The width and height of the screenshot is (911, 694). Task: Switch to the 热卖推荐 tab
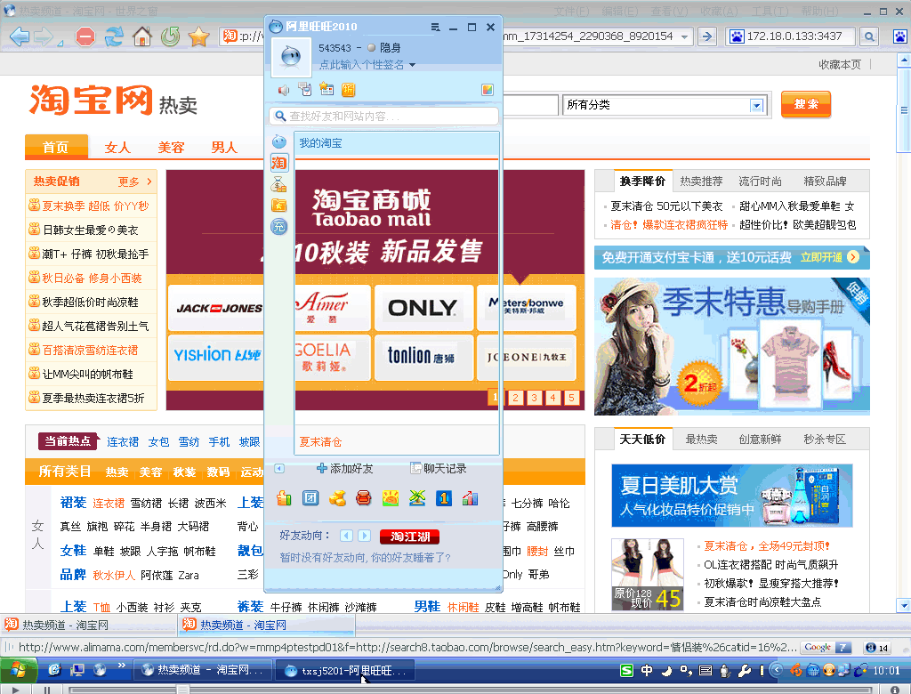click(701, 182)
